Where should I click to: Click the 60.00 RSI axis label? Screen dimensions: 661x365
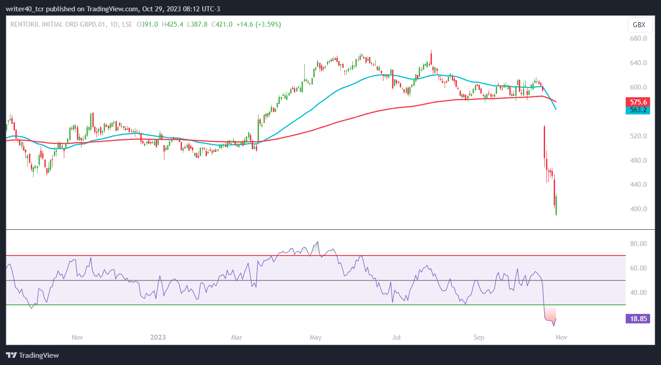(x=638, y=268)
